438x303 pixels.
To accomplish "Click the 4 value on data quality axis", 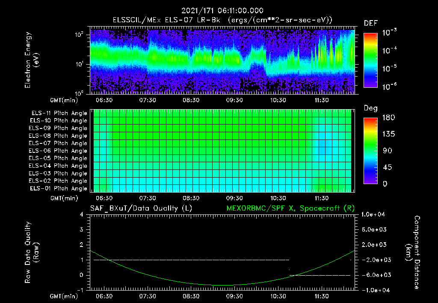I will pyautogui.click(x=82, y=215).
